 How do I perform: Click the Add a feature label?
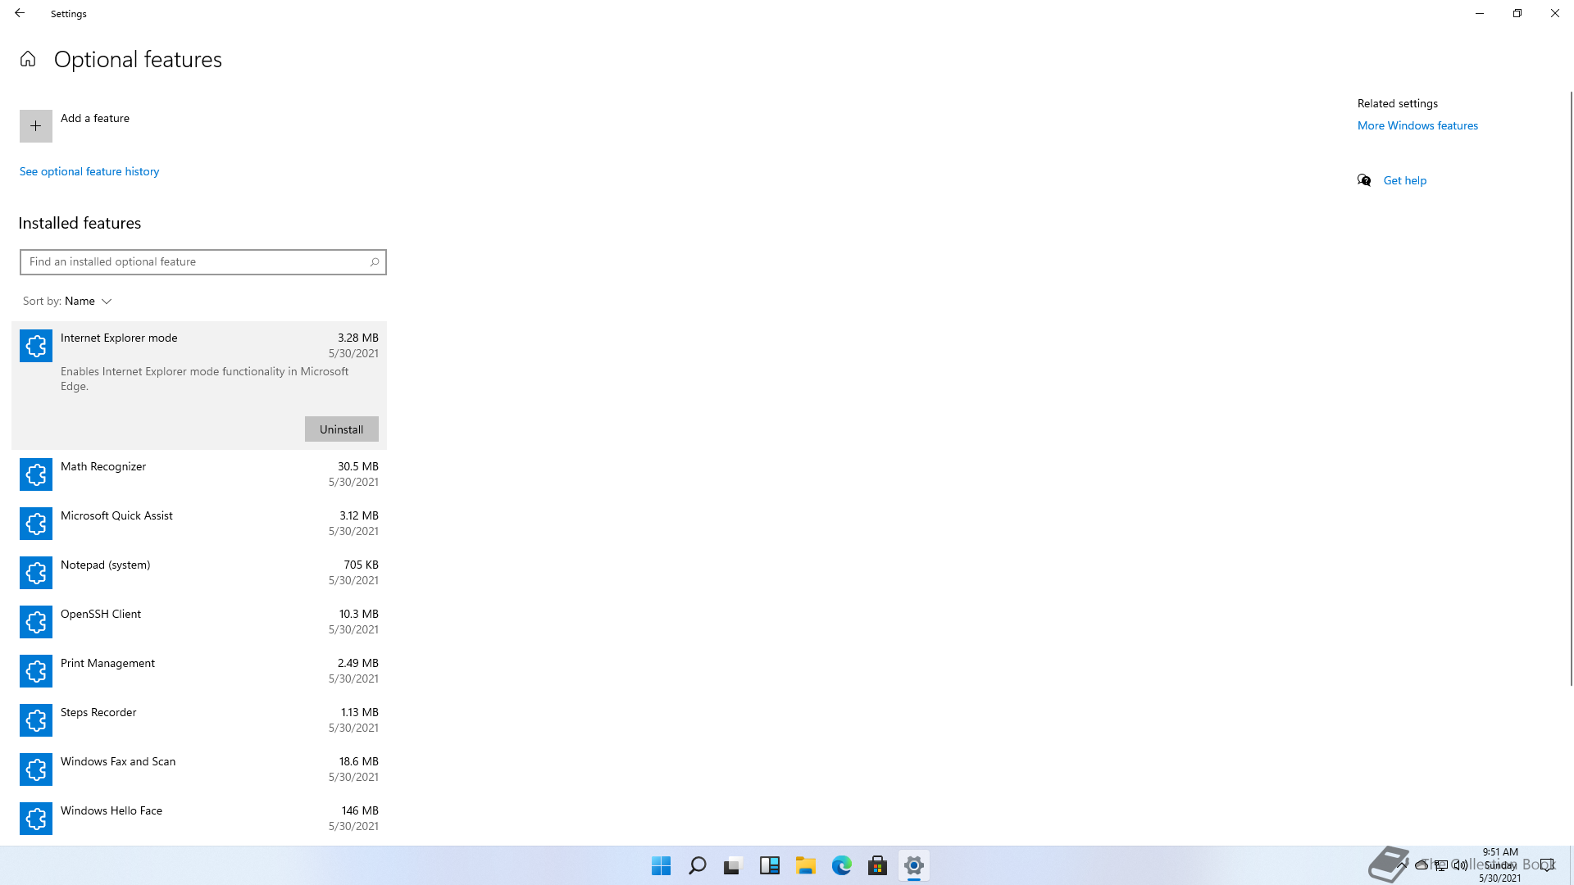point(95,118)
